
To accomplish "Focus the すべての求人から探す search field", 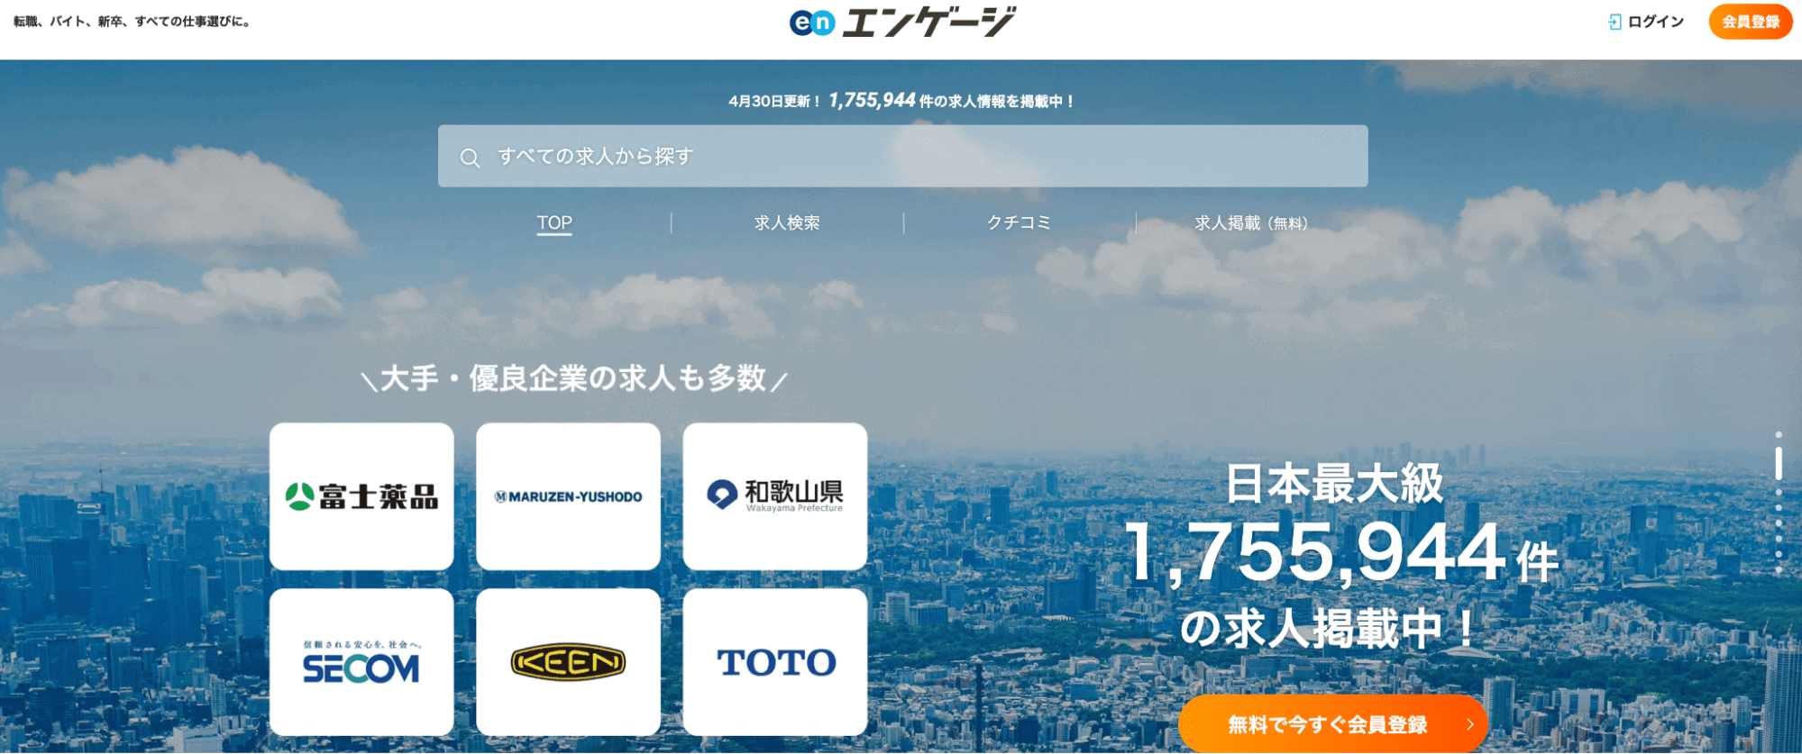I will coord(902,156).
